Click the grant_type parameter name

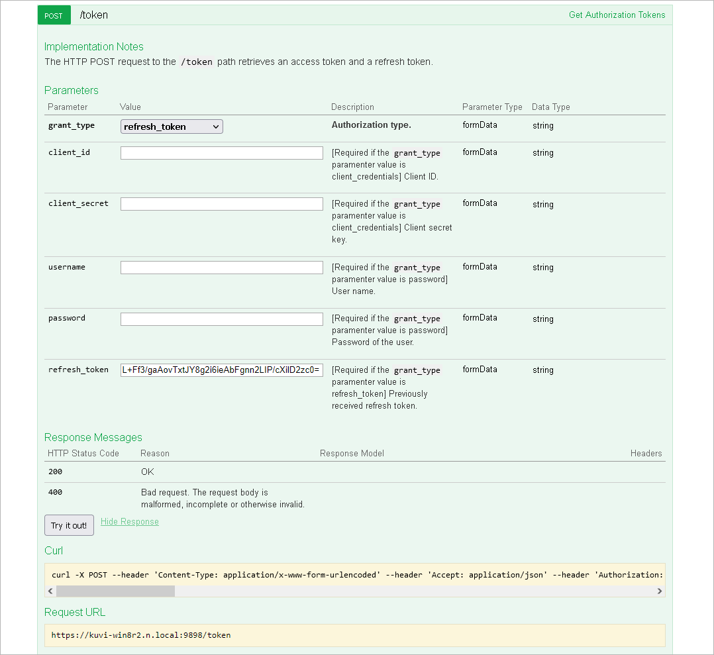[72, 126]
